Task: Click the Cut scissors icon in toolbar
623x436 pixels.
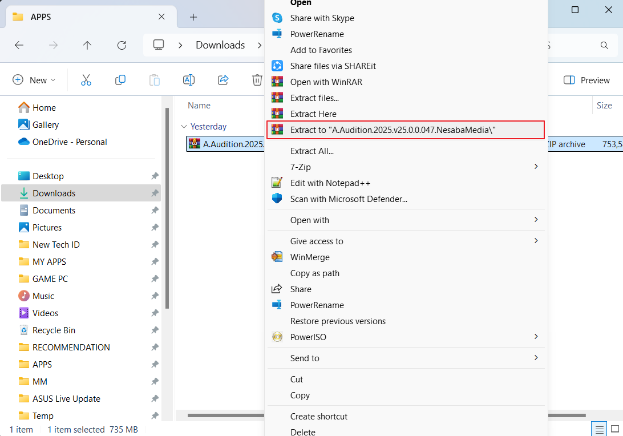Action: 86,80
